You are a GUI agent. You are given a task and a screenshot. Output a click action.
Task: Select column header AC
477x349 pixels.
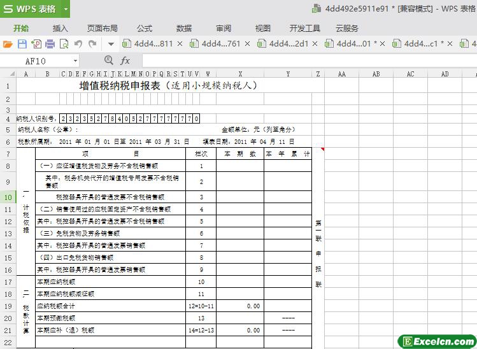pyautogui.click(x=410, y=74)
